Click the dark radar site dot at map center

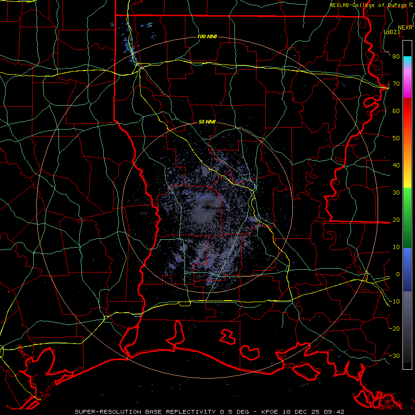click(x=208, y=207)
